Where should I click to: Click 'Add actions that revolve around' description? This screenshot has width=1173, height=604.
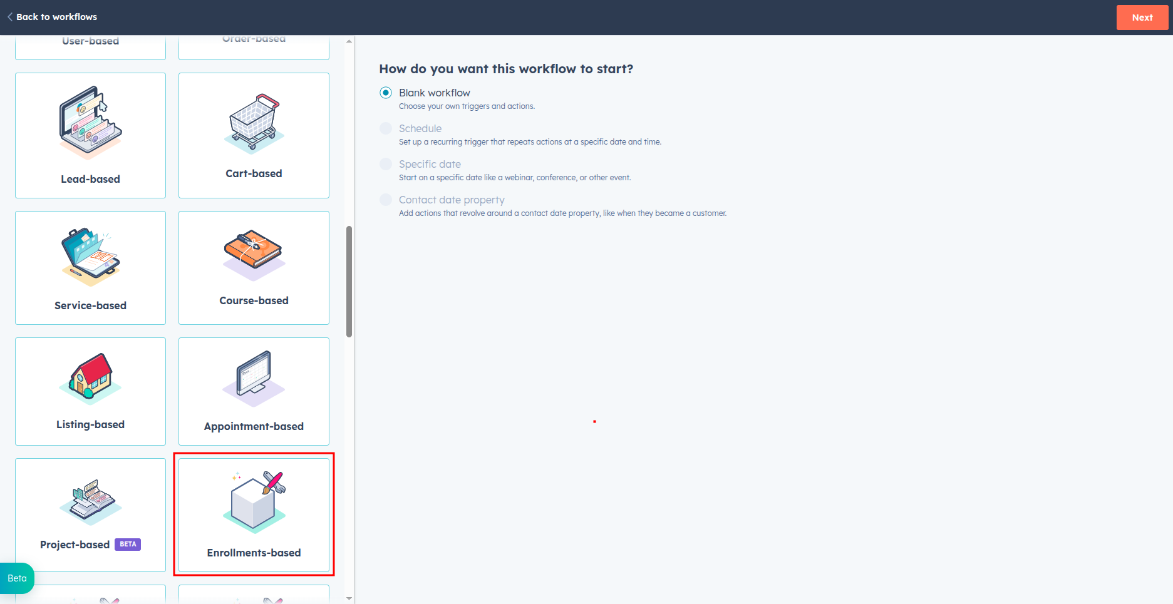coord(563,213)
